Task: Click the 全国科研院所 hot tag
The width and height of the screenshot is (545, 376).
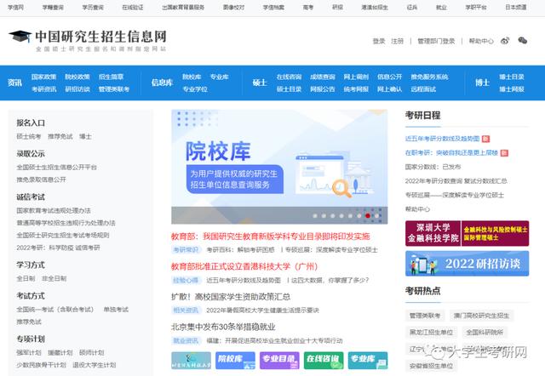Action: [485, 333]
